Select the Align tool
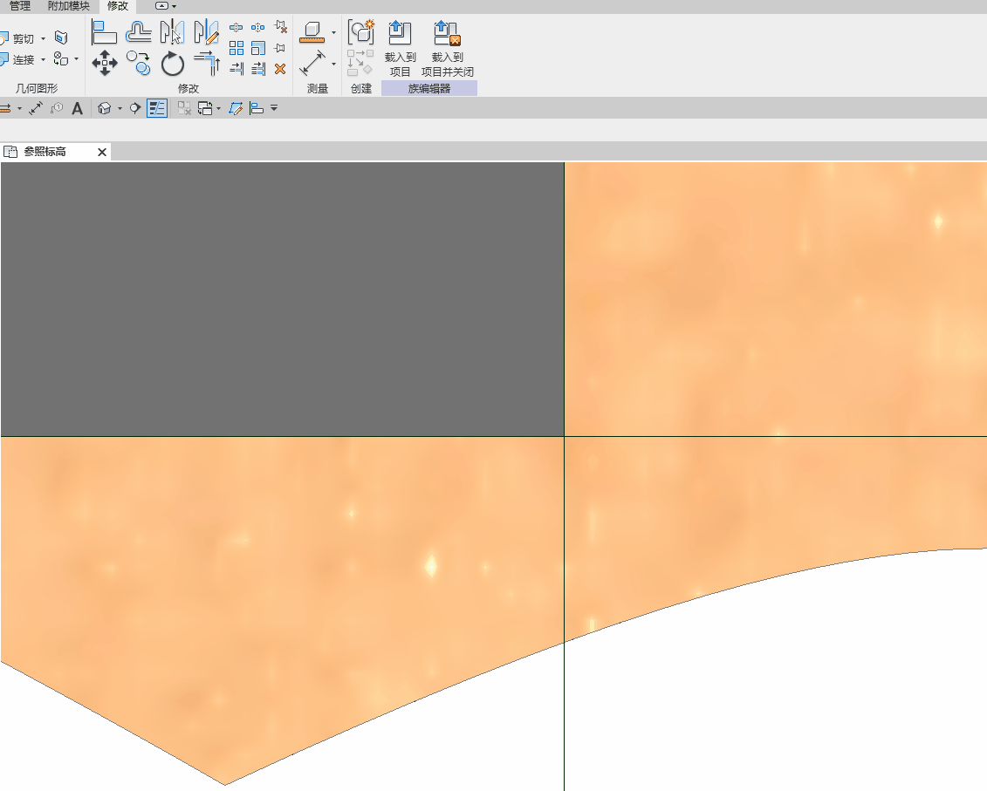Viewport: 987px width, 791px height. point(104,32)
